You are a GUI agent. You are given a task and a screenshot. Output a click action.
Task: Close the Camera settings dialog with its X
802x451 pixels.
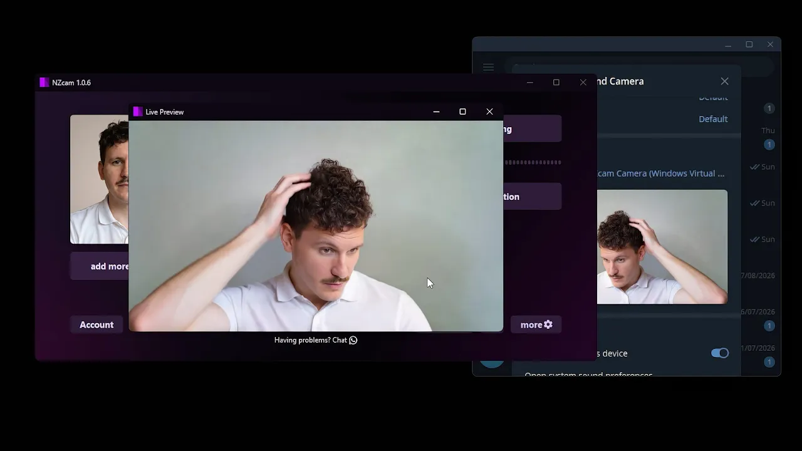[725, 81]
